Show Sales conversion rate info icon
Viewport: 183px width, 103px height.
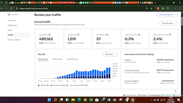[x=170, y=35]
